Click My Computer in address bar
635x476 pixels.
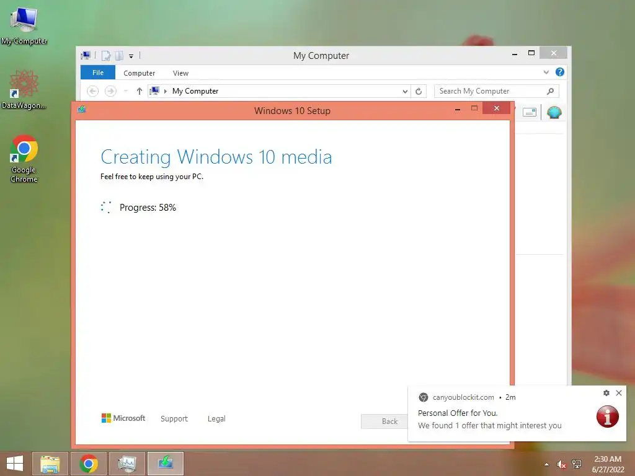point(195,91)
